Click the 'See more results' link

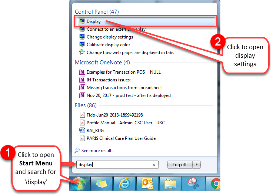point(97,151)
